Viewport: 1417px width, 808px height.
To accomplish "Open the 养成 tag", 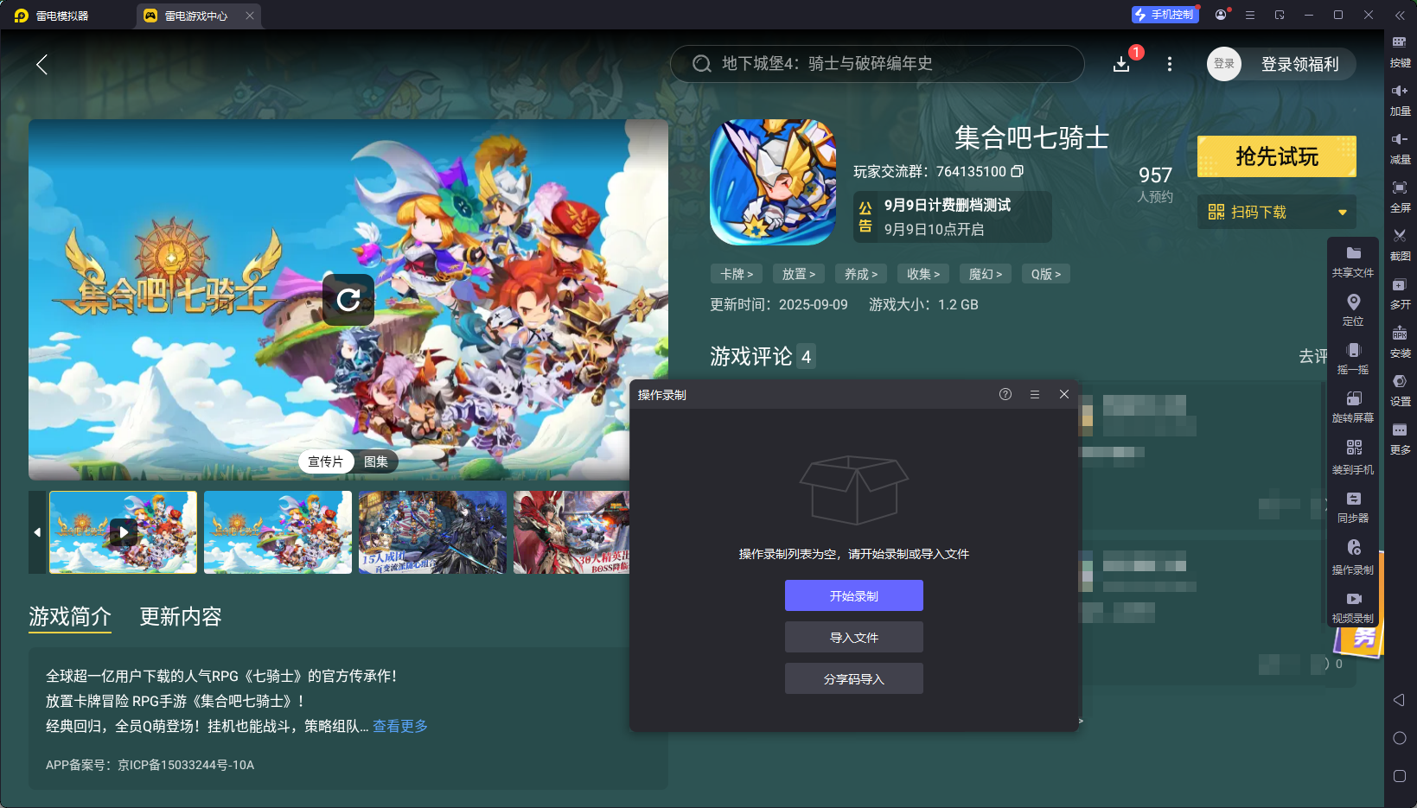I will (x=861, y=274).
